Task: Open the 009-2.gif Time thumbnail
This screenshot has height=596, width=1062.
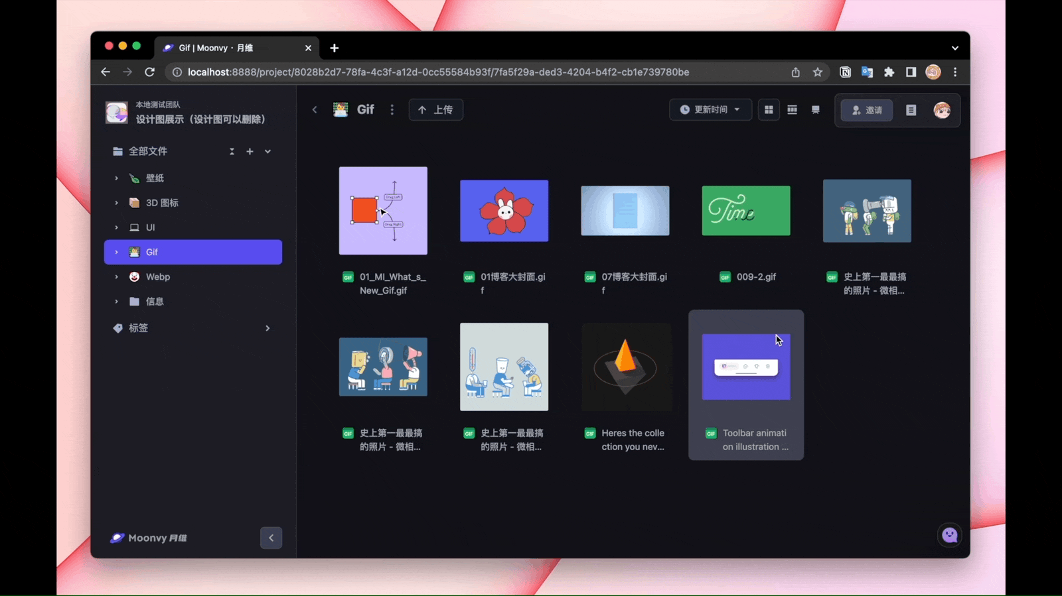Action: click(745, 211)
